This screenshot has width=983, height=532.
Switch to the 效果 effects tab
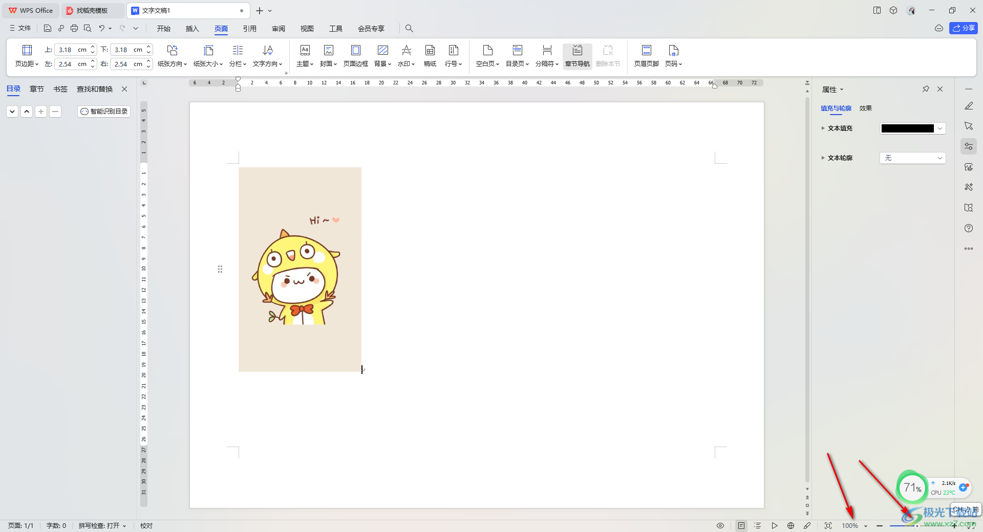click(866, 108)
